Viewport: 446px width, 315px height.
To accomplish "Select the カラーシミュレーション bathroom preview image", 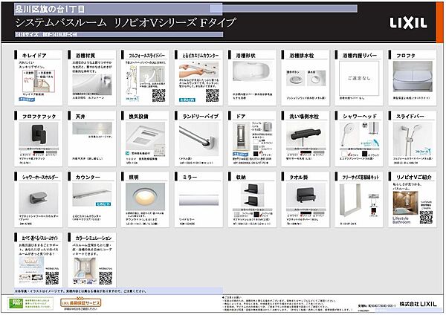I will click(85, 269).
